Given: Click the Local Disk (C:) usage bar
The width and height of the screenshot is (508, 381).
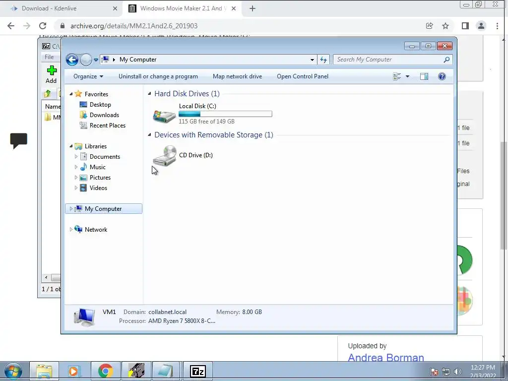Looking at the screenshot, I should 225,114.
